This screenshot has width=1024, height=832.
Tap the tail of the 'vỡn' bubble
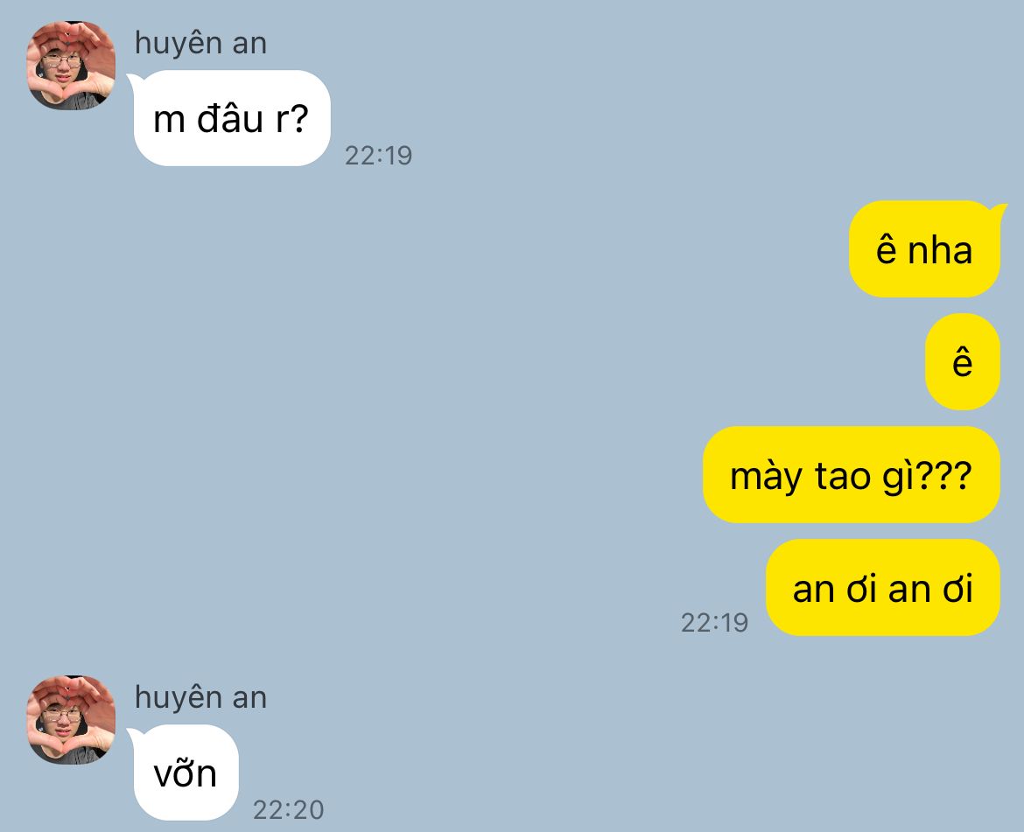click(x=134, y=735)
